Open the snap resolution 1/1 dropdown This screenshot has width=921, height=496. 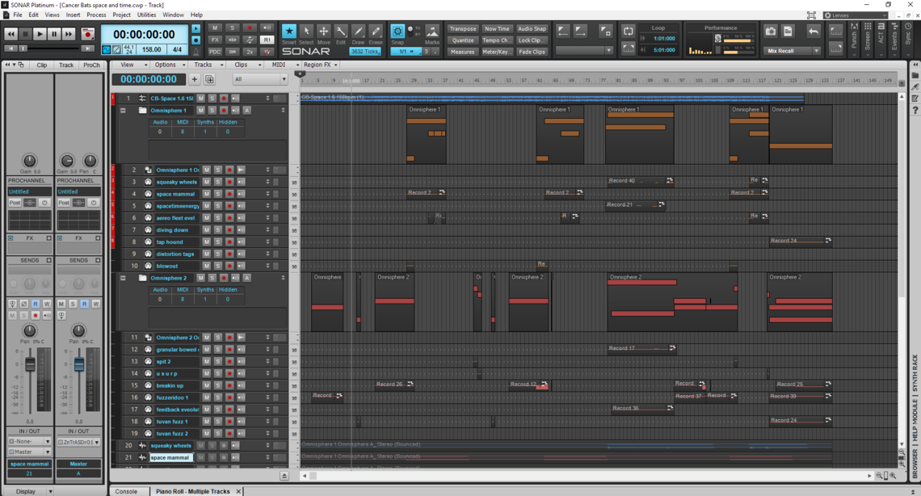point(406,52)
